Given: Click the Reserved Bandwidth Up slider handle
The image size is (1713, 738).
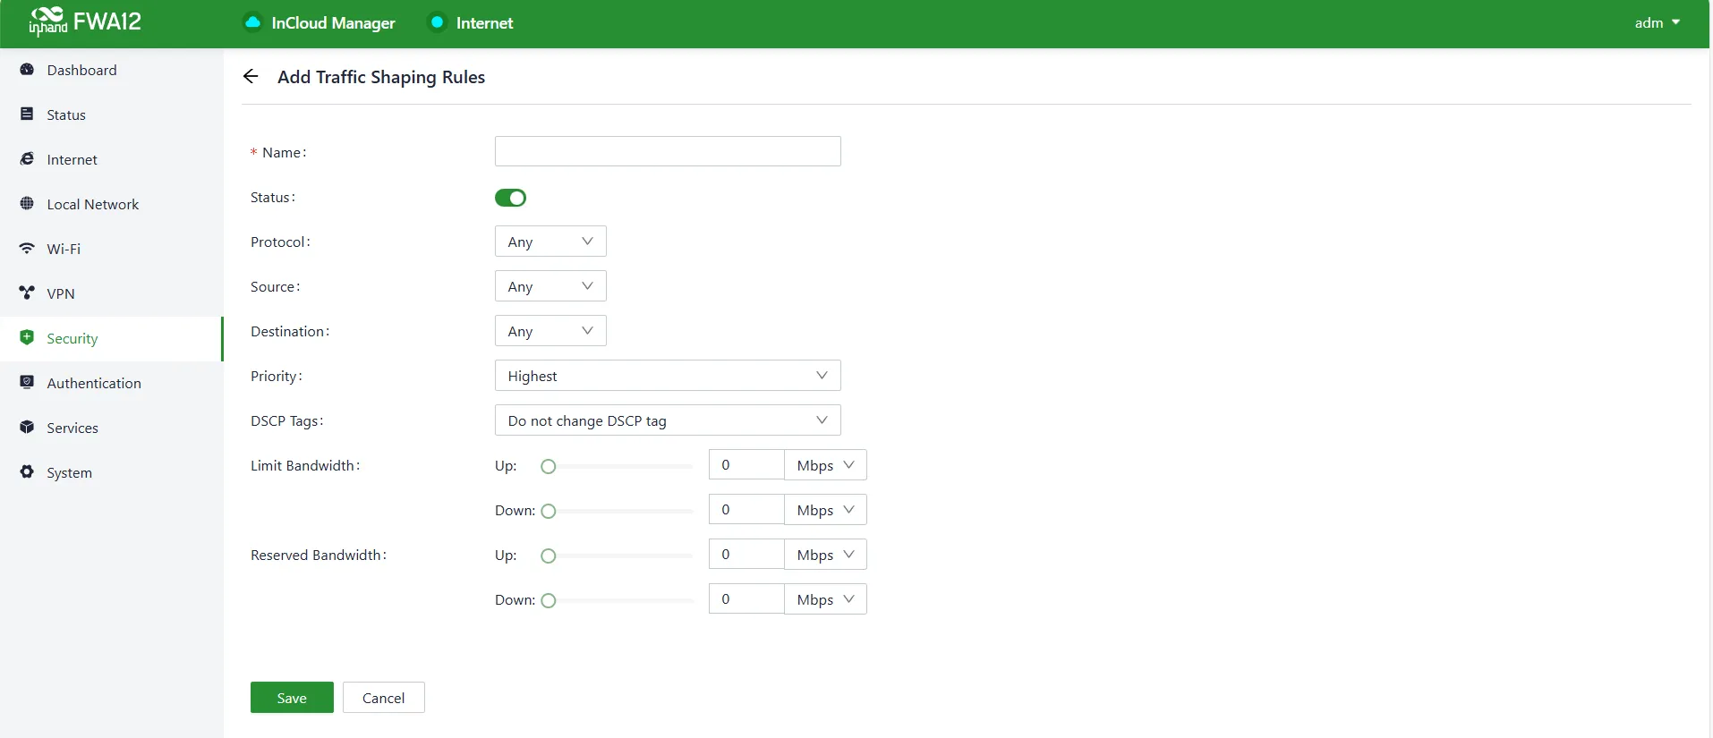Looking at the screenshot, I should [549, 556].
